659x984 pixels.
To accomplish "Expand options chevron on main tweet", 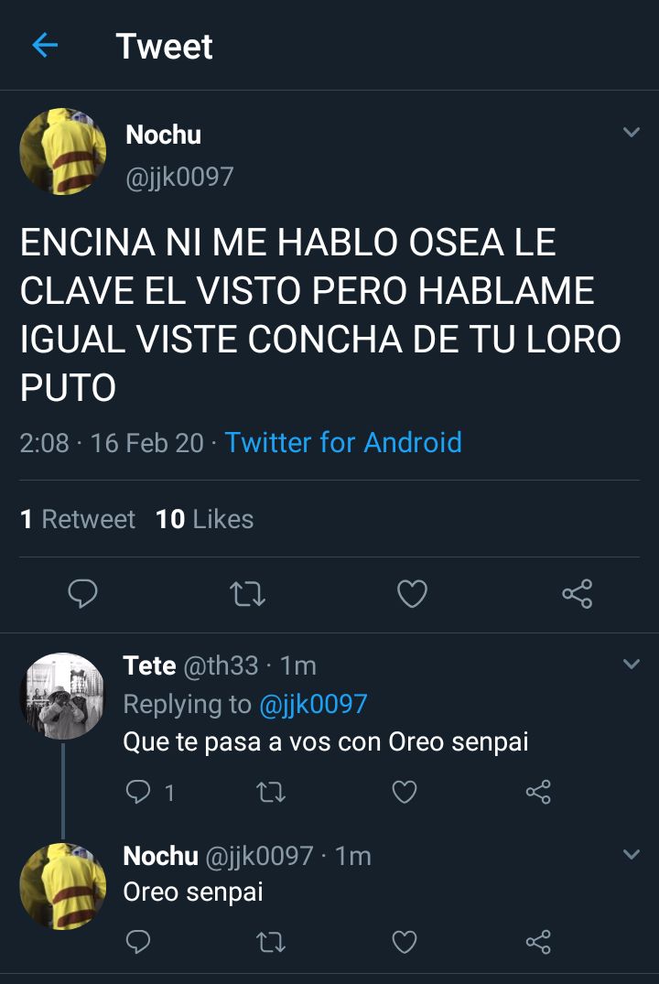I will click(x=632, y=132).
